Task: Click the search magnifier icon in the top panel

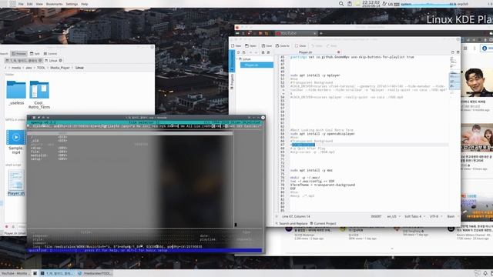Action: click(x=341, y=4)
